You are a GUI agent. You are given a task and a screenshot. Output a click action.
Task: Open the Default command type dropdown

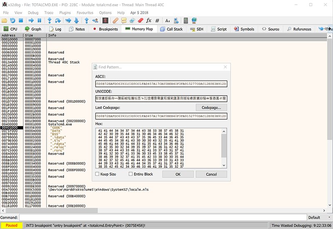[x=319, y=217]
